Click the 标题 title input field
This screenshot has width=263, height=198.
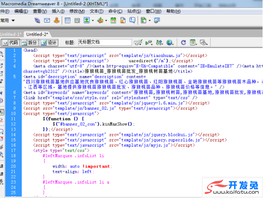point(105,42)
